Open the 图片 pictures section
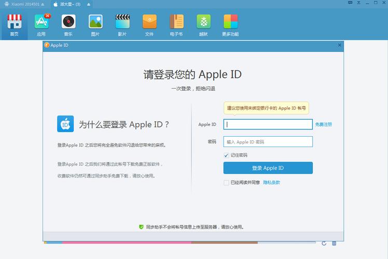The image size is (388, 259). [95, 25]
